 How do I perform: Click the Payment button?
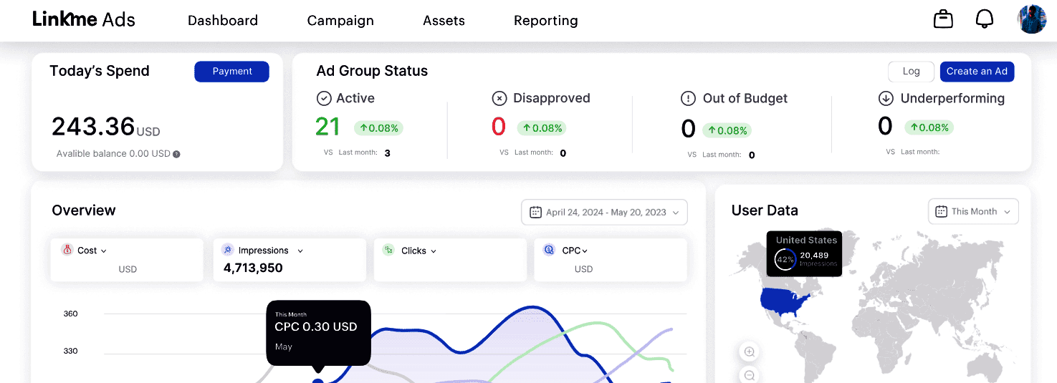click(231, 72)
